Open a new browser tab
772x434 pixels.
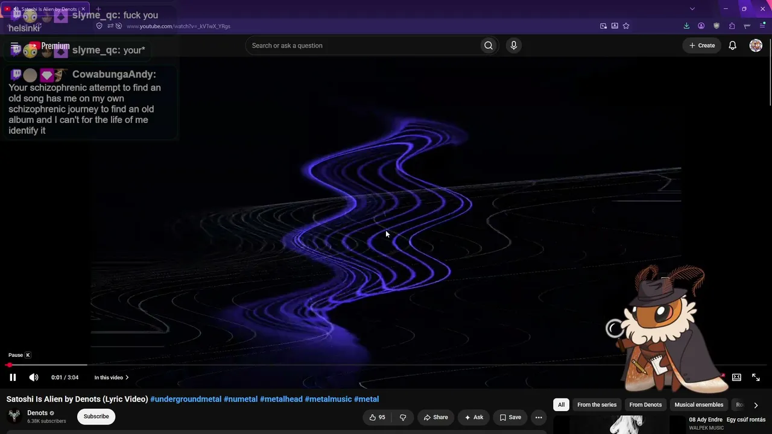98,9
